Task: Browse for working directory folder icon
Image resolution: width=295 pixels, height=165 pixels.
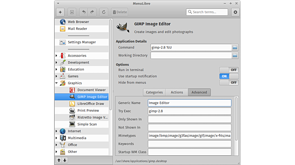Action: (x=235, y=55)
